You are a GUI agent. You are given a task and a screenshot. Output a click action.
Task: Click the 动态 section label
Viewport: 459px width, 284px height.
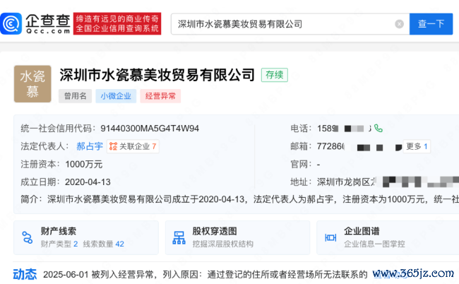tap(25, 274)
